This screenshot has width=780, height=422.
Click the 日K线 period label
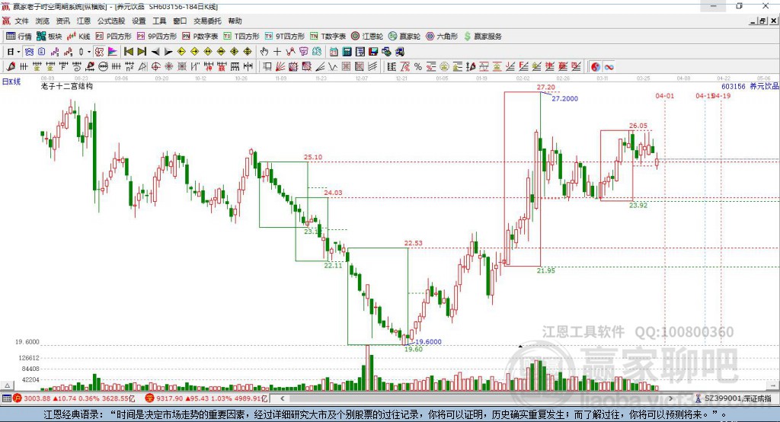pyautogui.click(x=11, y=82)
